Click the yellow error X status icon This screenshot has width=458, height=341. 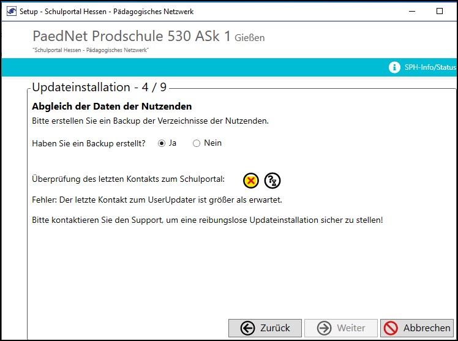(x=251, y=181)
